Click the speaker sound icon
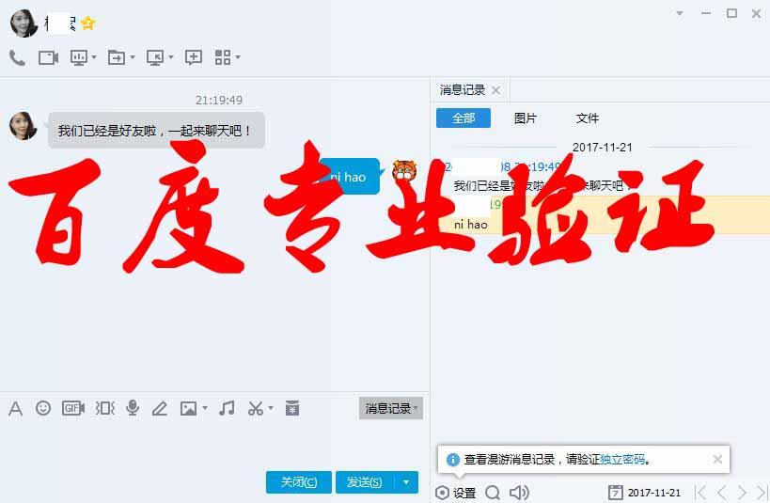This screenshot has height=503, width=770. click(x=519, y=493)
